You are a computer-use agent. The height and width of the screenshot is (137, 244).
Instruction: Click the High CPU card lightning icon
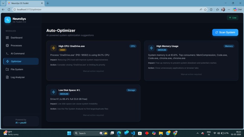[x=54, y=48]
